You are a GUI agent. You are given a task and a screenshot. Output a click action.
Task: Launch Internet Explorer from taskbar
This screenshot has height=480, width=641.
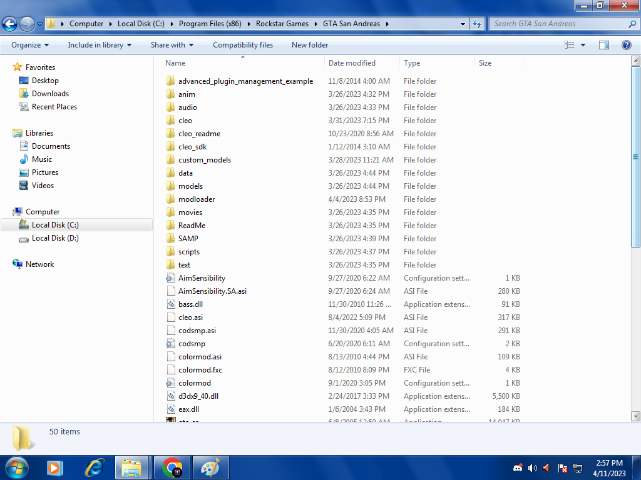(95, 467)
